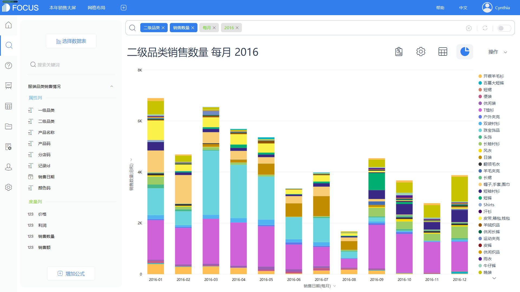Viewport: 520px width, 292px height.
Task: Select the 分店码 column
Action: (44, 155)
